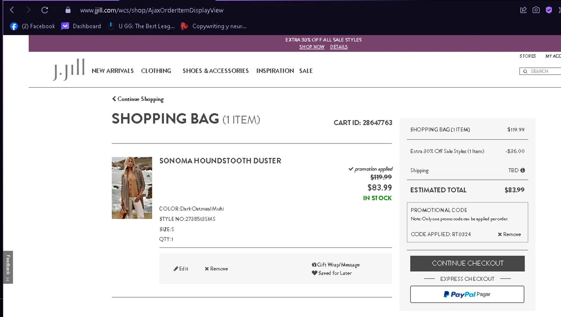Open the CLOTHING menu
The width and height of the screenshot is (561, 317).
[156, 71]
